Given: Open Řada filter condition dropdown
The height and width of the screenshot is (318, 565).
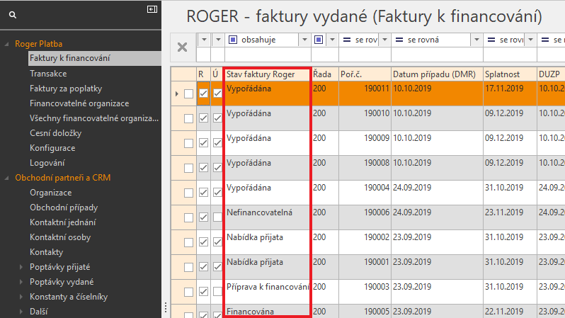Looking at the screenshot, I should pyautogui.click(x=332, y=40).
